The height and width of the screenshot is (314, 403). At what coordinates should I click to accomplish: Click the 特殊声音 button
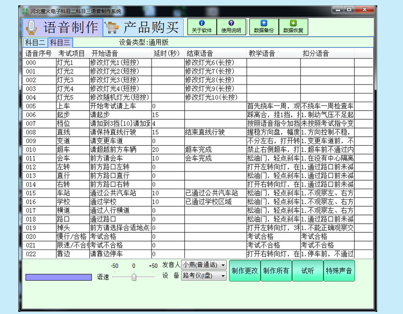coord(339,270)
